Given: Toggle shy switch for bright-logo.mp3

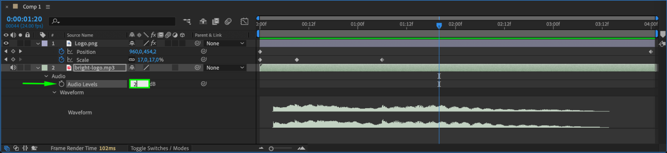Looking at the screenshot, I should [x=132, y=68].
